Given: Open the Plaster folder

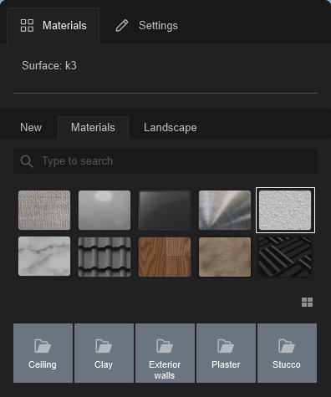Looking at the screenshot, I should (226, 353).
